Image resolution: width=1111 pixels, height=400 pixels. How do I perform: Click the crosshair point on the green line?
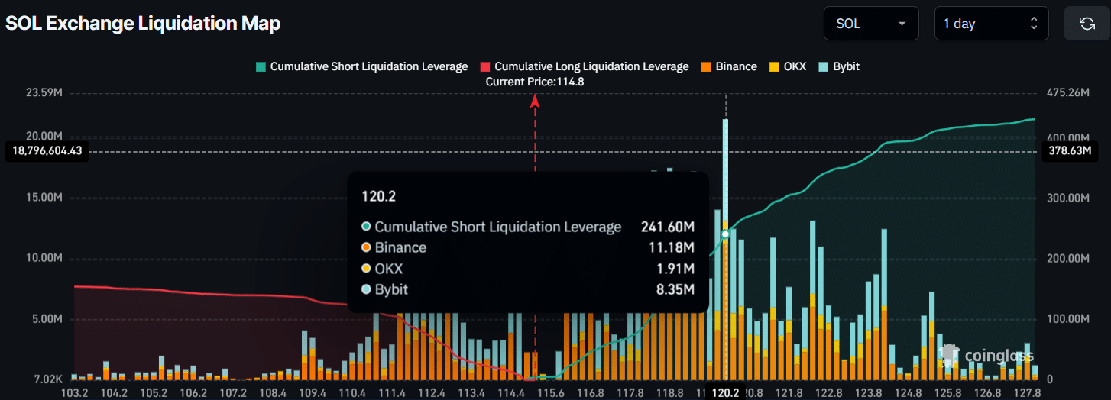(x=725, y=234)
